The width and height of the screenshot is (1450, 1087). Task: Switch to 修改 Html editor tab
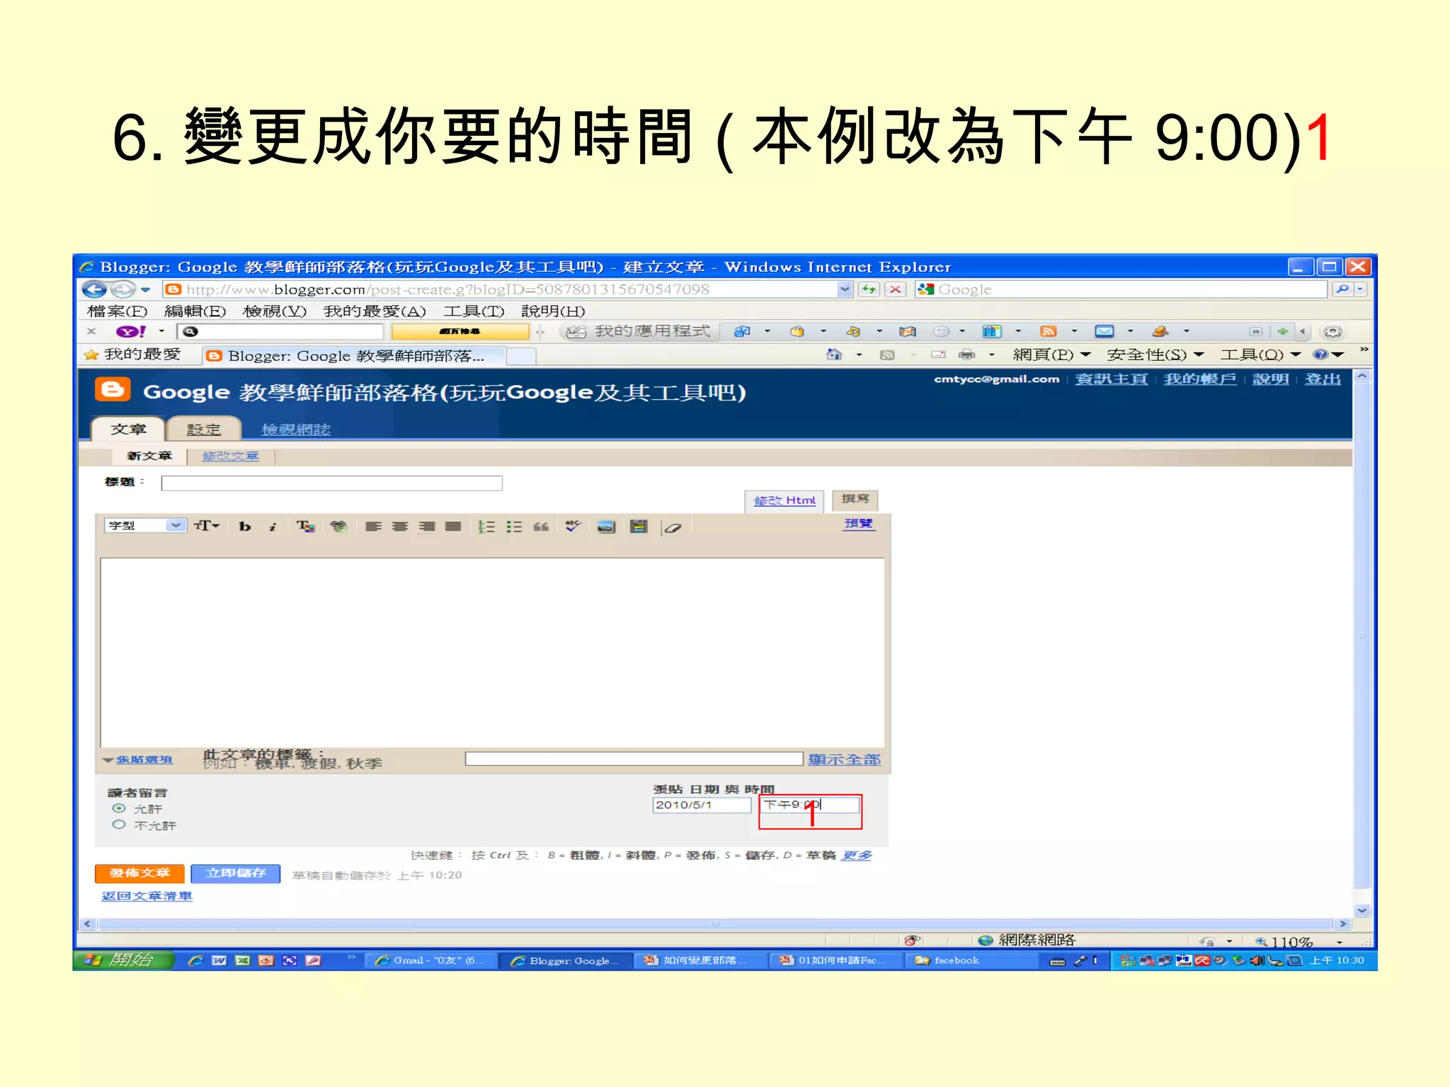[784, 500]
